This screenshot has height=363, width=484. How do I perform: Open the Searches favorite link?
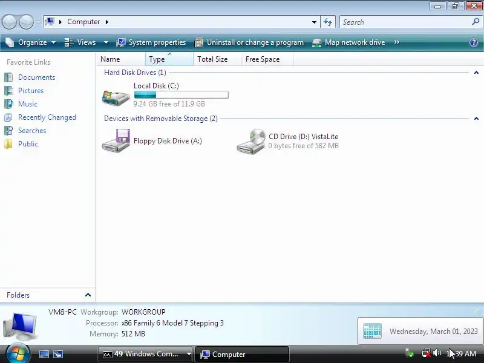pos(32,131)
